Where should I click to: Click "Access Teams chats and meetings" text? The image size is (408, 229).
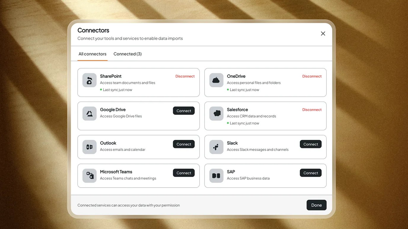click(128, 178)
